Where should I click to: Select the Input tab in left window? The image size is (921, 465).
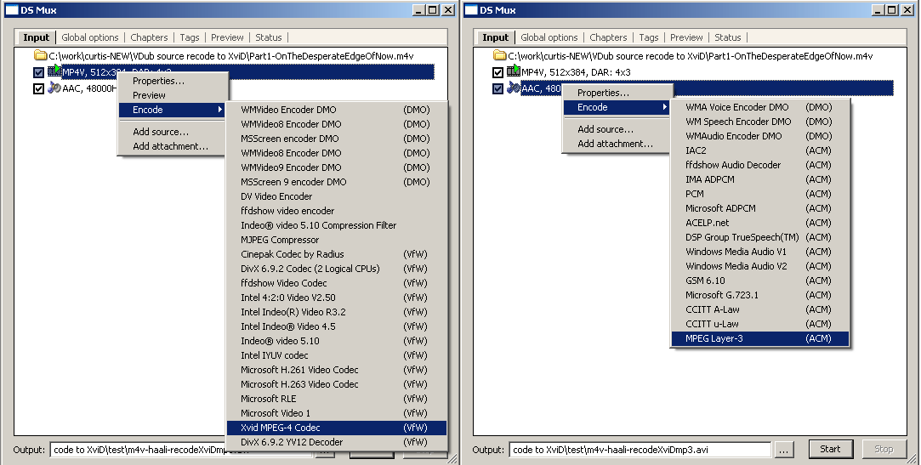click(x=37, y=37)
